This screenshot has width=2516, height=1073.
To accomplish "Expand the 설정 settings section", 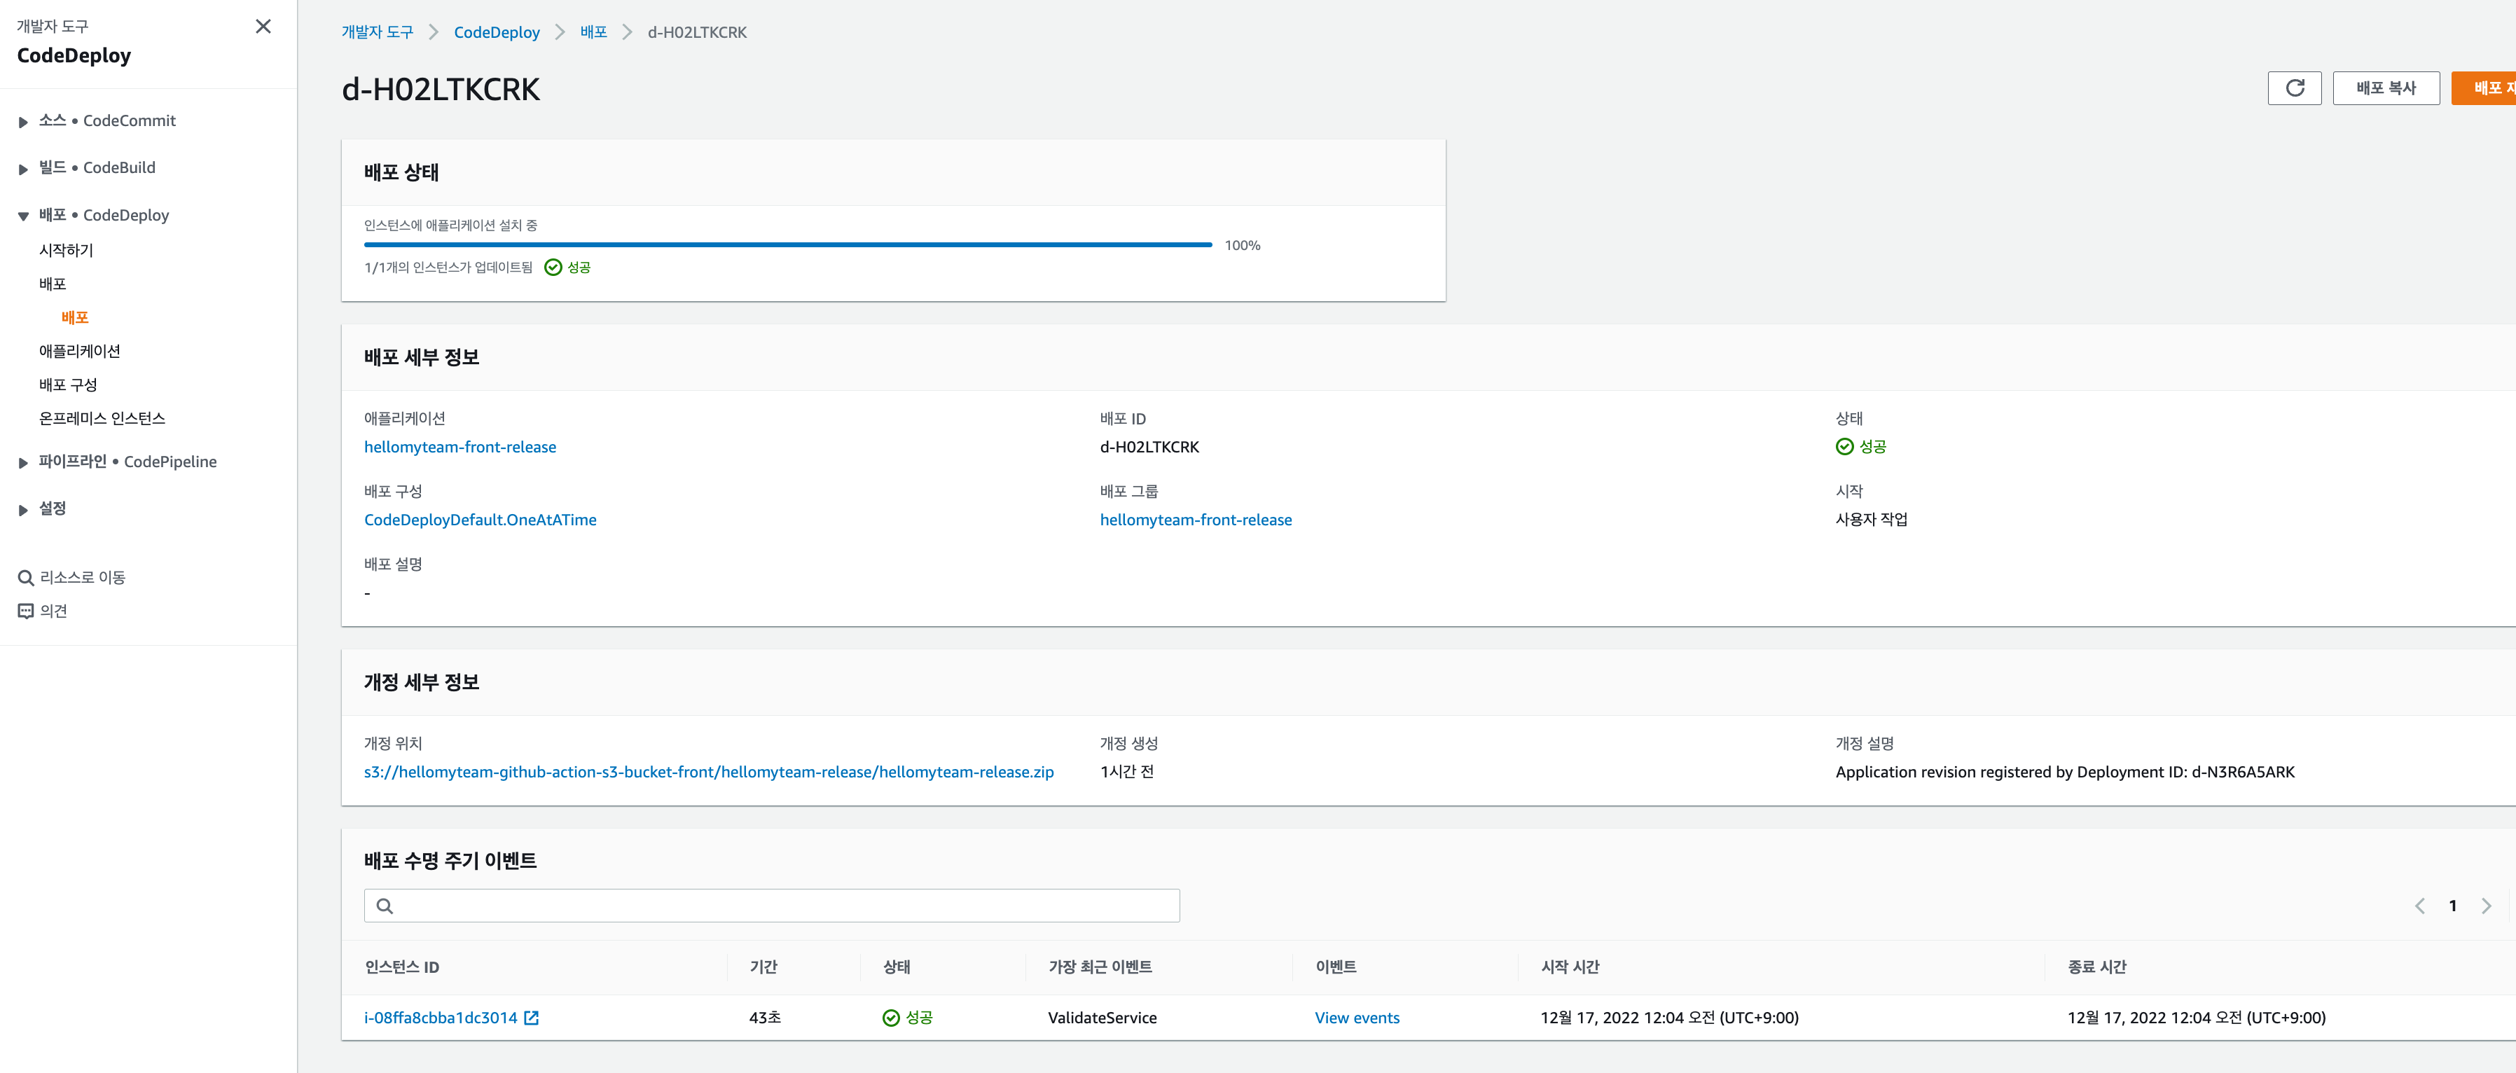I will 23,510.
